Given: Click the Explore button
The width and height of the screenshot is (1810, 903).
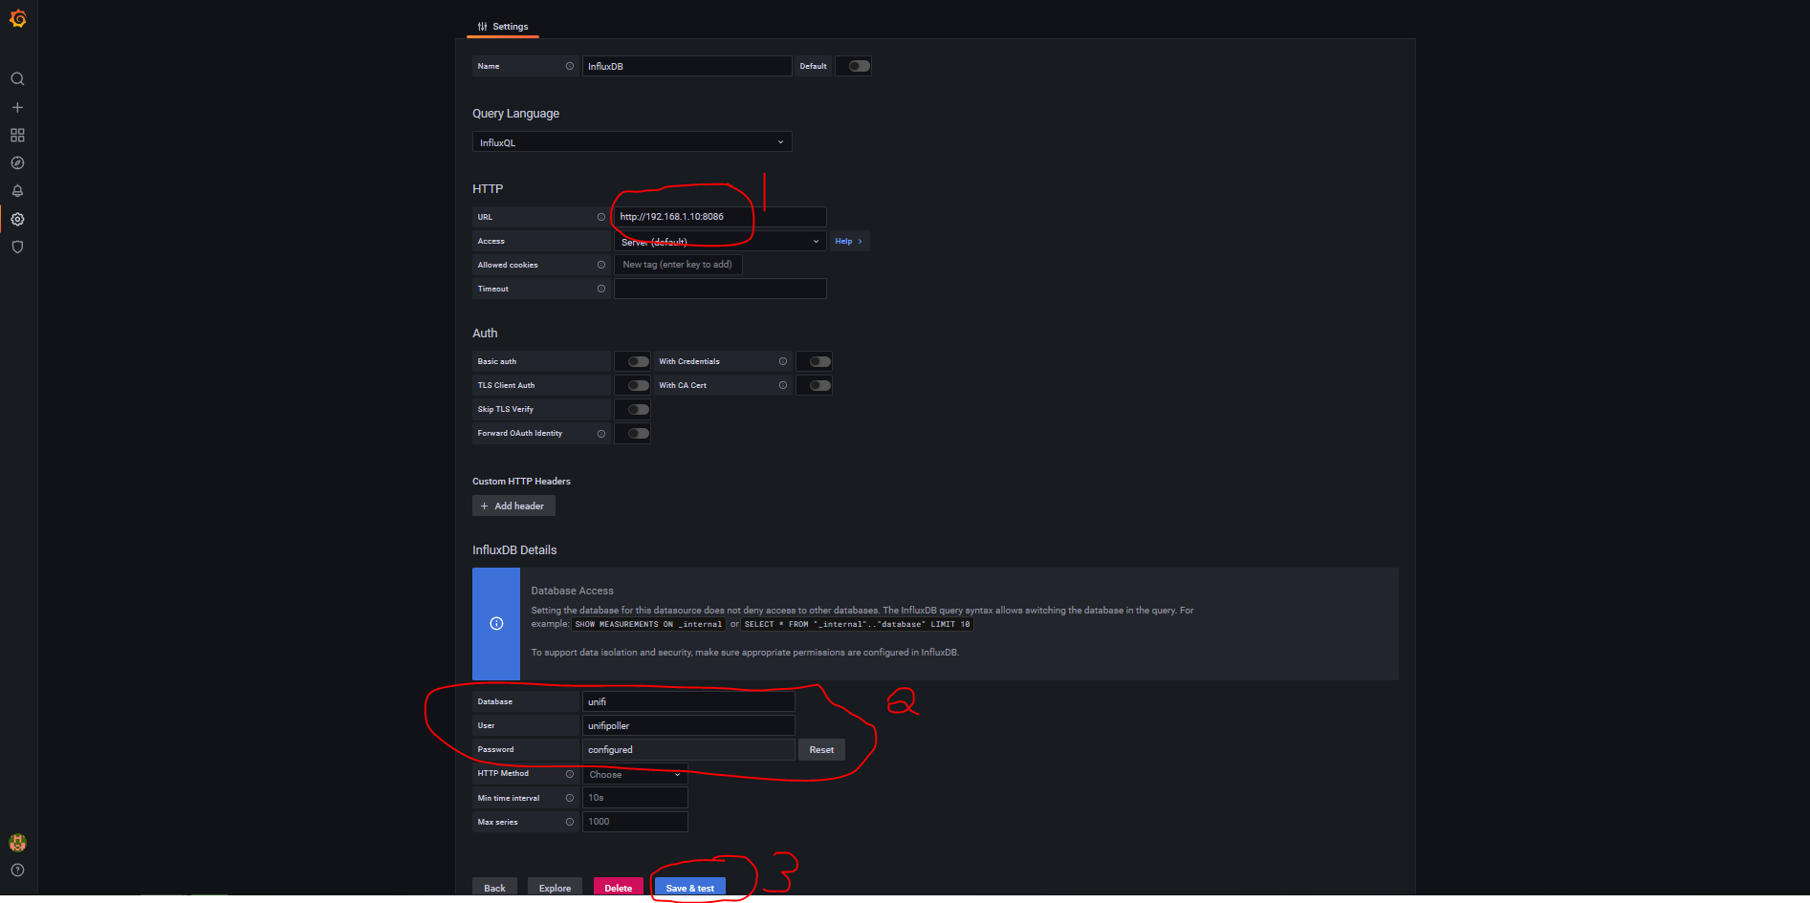Looking at the screenshot, I should coord(555,888).
